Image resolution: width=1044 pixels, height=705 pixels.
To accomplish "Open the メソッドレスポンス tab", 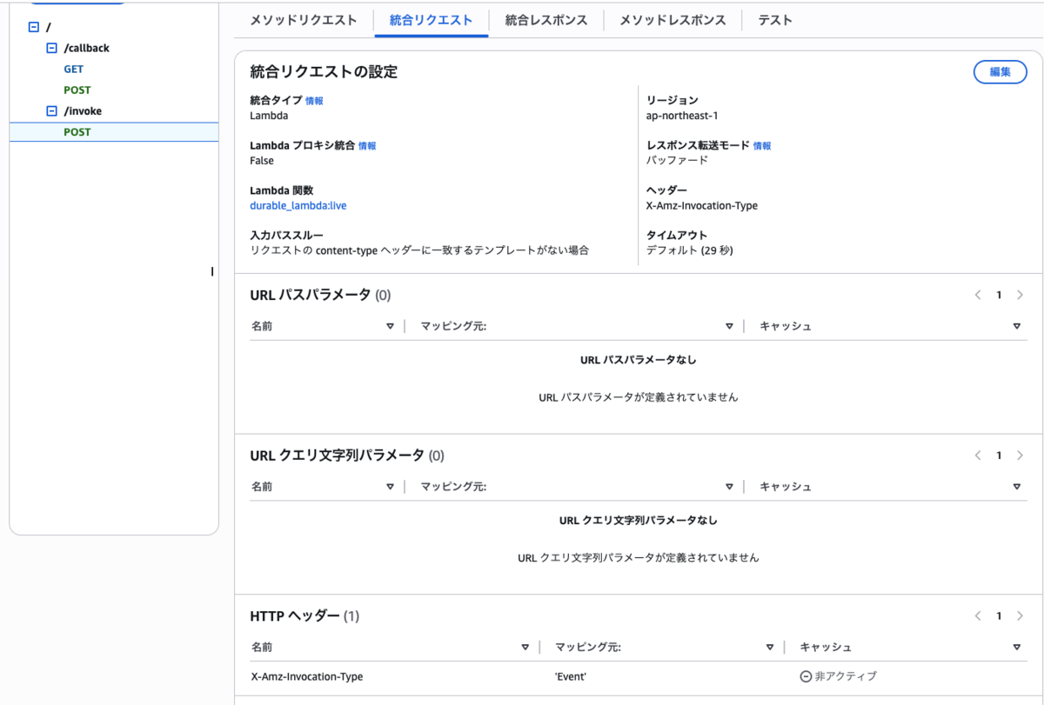I will [673, 20].
